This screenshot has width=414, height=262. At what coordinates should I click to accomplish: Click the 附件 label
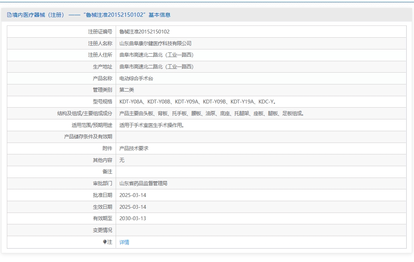pyautogui.click(x=107, y=148)
